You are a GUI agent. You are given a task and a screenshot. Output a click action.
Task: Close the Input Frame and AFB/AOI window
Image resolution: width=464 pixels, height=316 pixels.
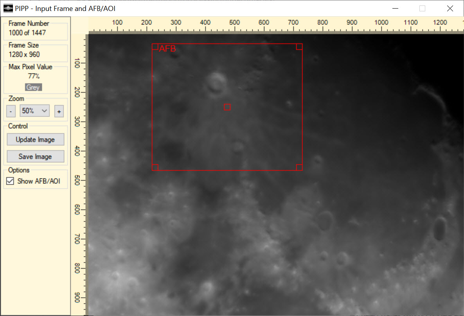(x=450, y=8)
